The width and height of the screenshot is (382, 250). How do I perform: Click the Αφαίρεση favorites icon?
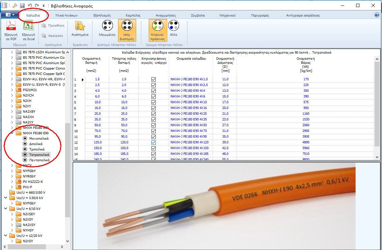[44, 34]
